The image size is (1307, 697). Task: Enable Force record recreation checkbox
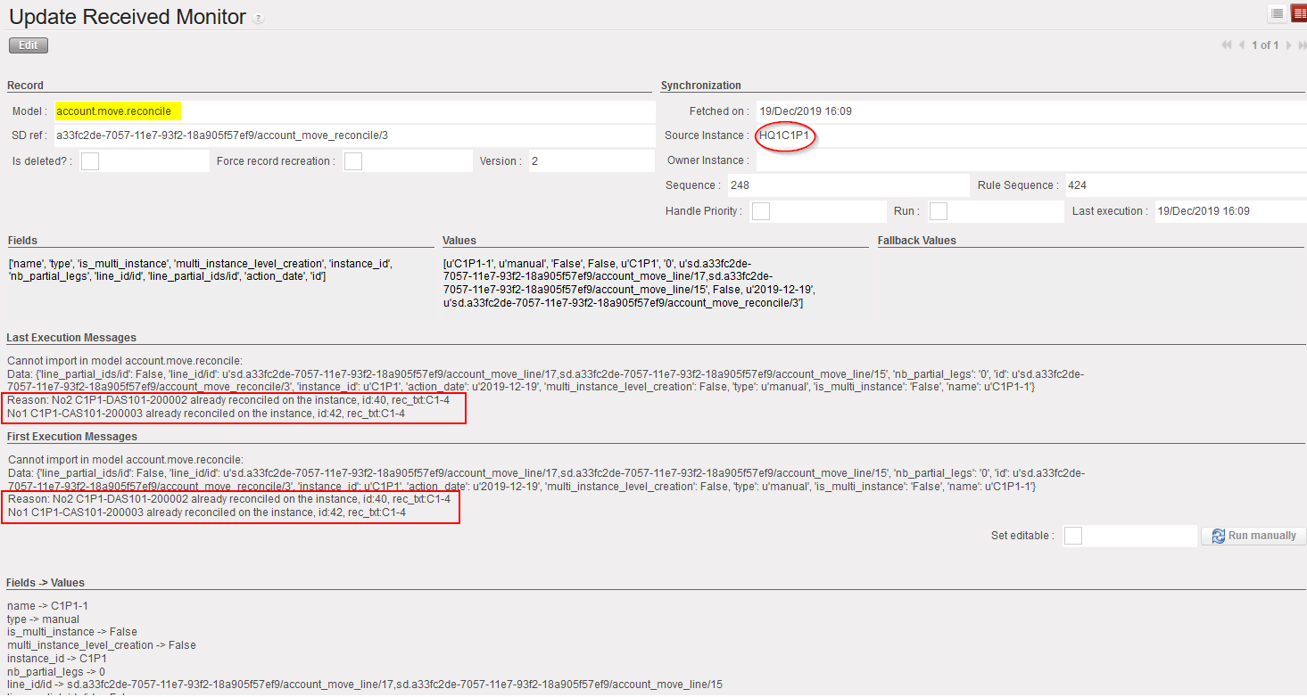353,161
